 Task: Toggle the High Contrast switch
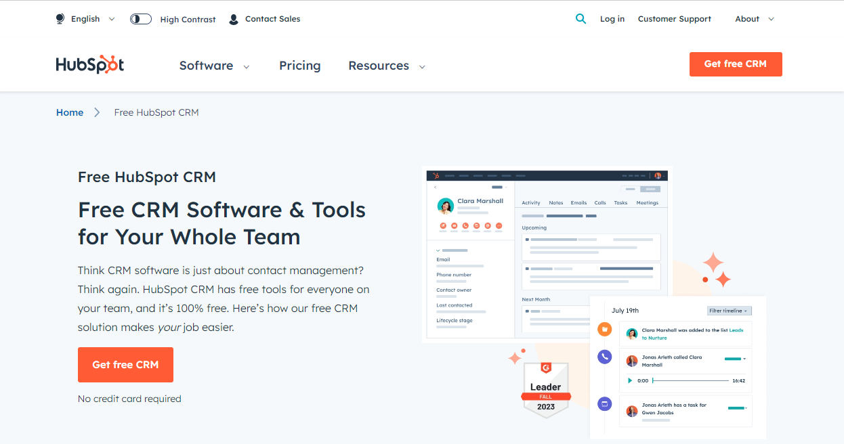click(x=140, y=18)
